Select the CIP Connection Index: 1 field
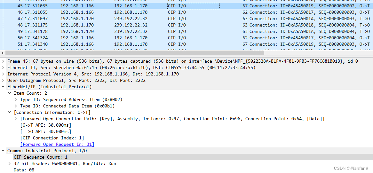 pyautogui.click(x=52, y=138)
